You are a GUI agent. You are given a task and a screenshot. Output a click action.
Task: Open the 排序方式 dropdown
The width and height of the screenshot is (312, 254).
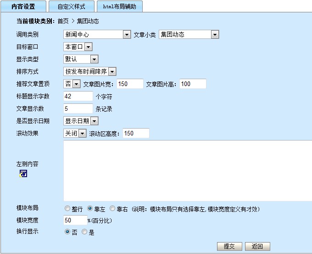(x=90, y=71)
